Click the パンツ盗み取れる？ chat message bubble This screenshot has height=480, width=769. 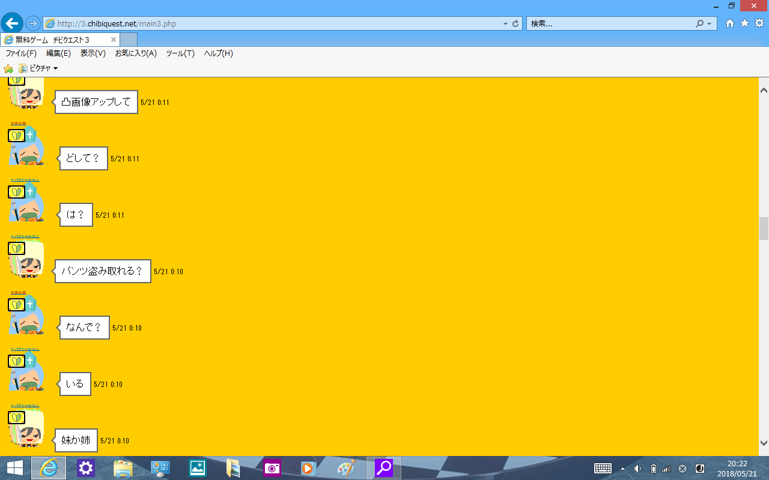pyautogui.click(x=103, y=271)
